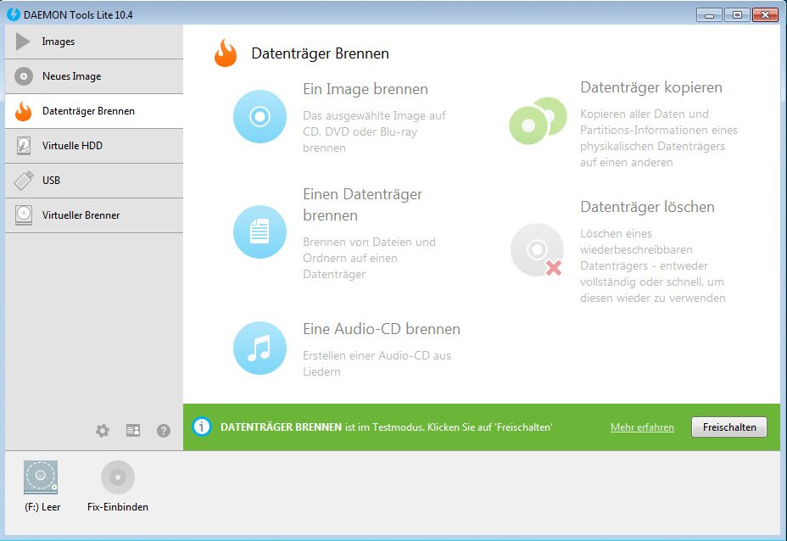Click the flame icon in the sidebar

coord(23,111)
